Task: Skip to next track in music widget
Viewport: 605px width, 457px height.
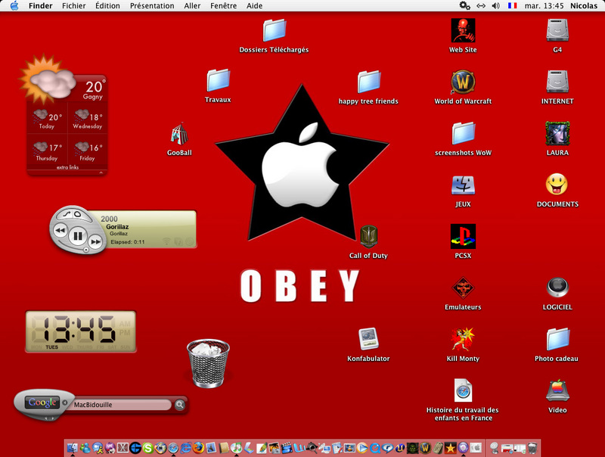Action: (x=95, y=241)
